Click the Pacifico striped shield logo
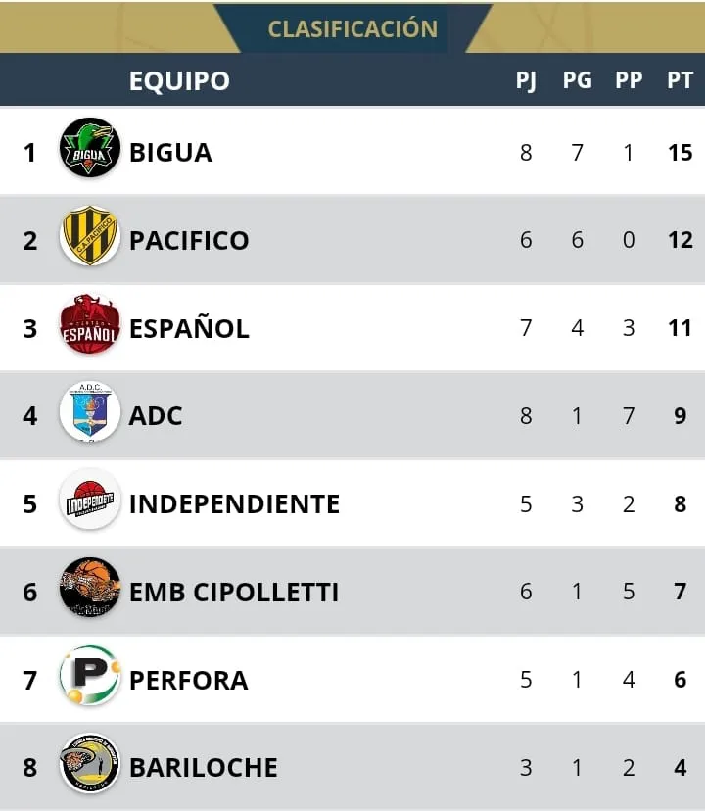This screenshot has height=811, width=705. point(90,237)
